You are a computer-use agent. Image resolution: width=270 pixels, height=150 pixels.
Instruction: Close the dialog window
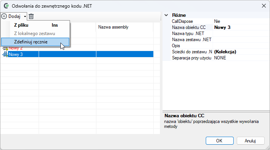pos(263,6)
